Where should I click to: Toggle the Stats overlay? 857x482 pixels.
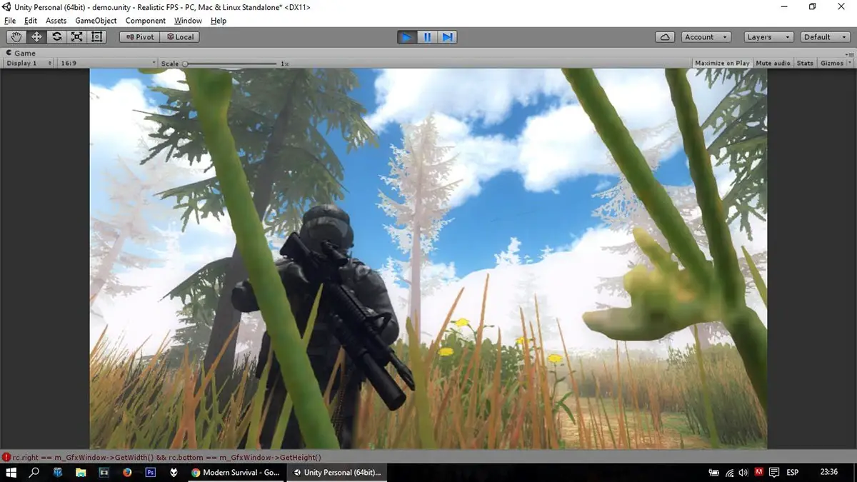point(805,63)
